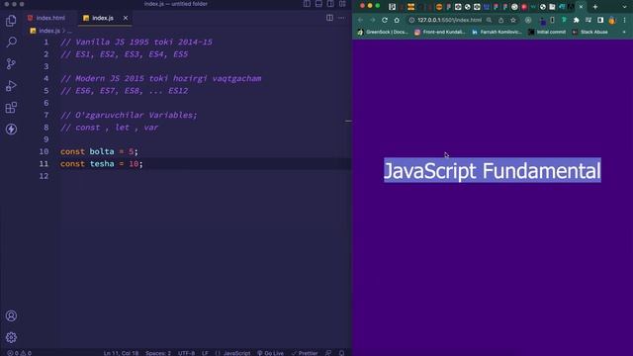Change file encoding UTF-8
The height and width of the screenshot is (356, 633).
(187, 353)
